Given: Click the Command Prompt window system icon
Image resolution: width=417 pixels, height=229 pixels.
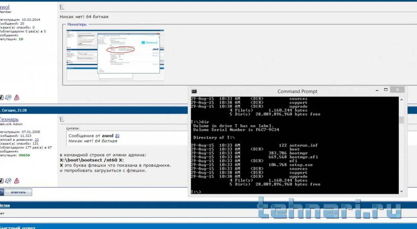Looking at the screenshot, I should [194, 91].
